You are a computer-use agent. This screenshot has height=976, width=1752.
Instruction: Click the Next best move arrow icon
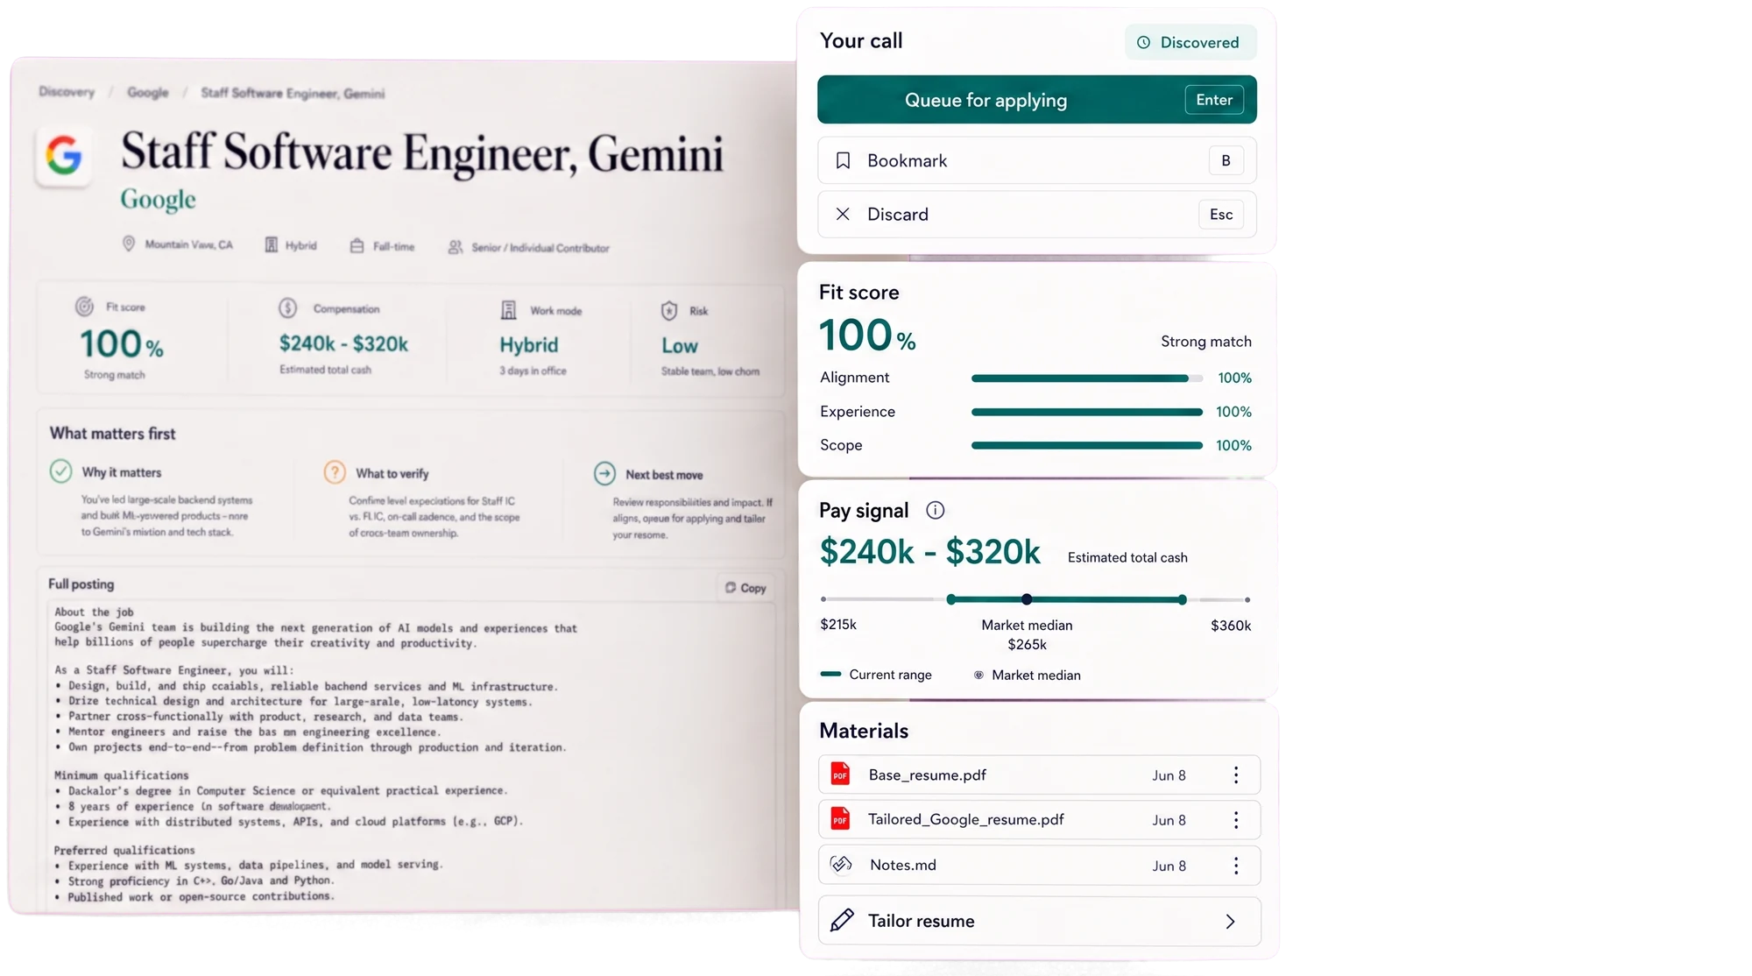[604, 474]
